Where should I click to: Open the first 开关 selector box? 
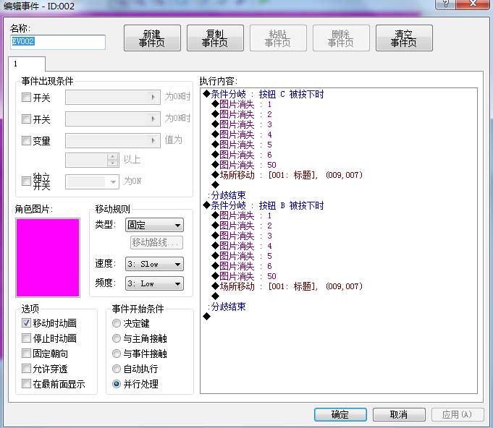[x=113, y=97]
